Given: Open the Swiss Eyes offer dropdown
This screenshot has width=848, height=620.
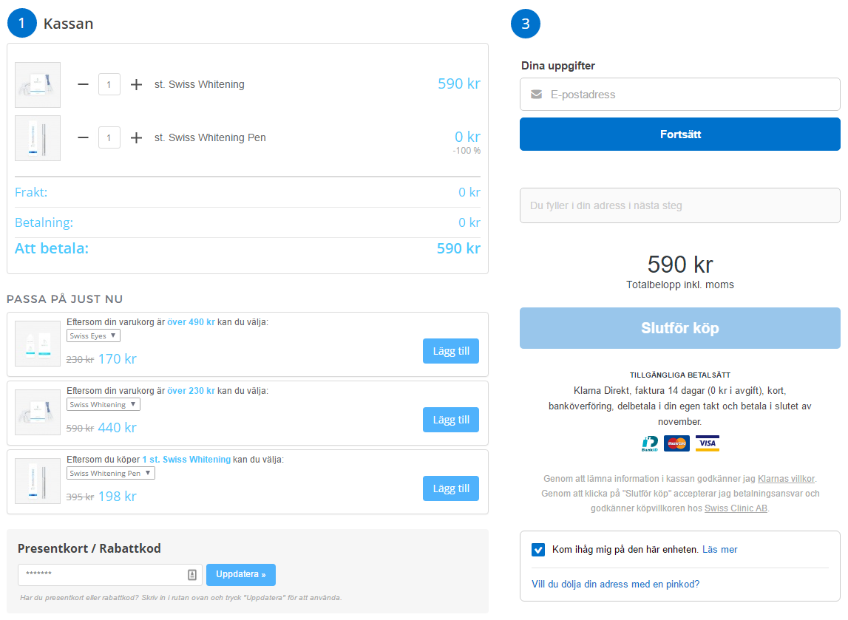Looking at the screenshot, I should (93, 336).
